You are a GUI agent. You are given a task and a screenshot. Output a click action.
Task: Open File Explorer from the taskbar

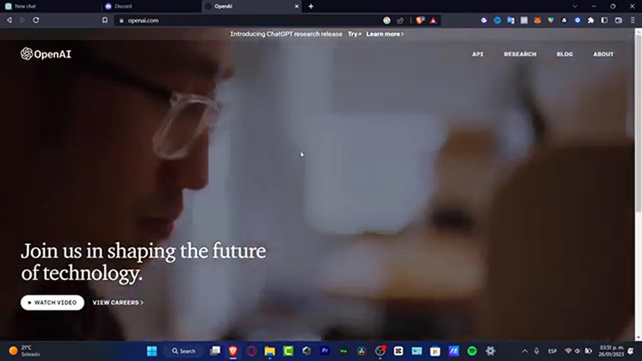[x=270, y=351]
